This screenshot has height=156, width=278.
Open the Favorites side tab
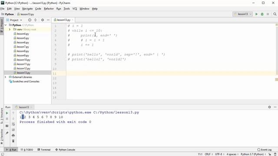pyautogui.click(x=2, y=136)
